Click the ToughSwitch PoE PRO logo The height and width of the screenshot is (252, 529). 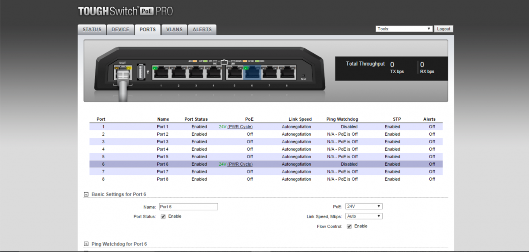pos(125,11)
